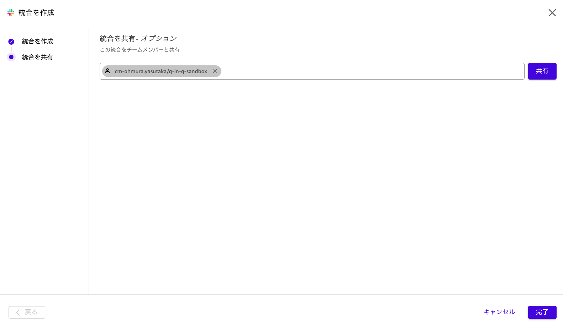
Task: Click the キャンセル link
Action: click(x=499, y=312)
